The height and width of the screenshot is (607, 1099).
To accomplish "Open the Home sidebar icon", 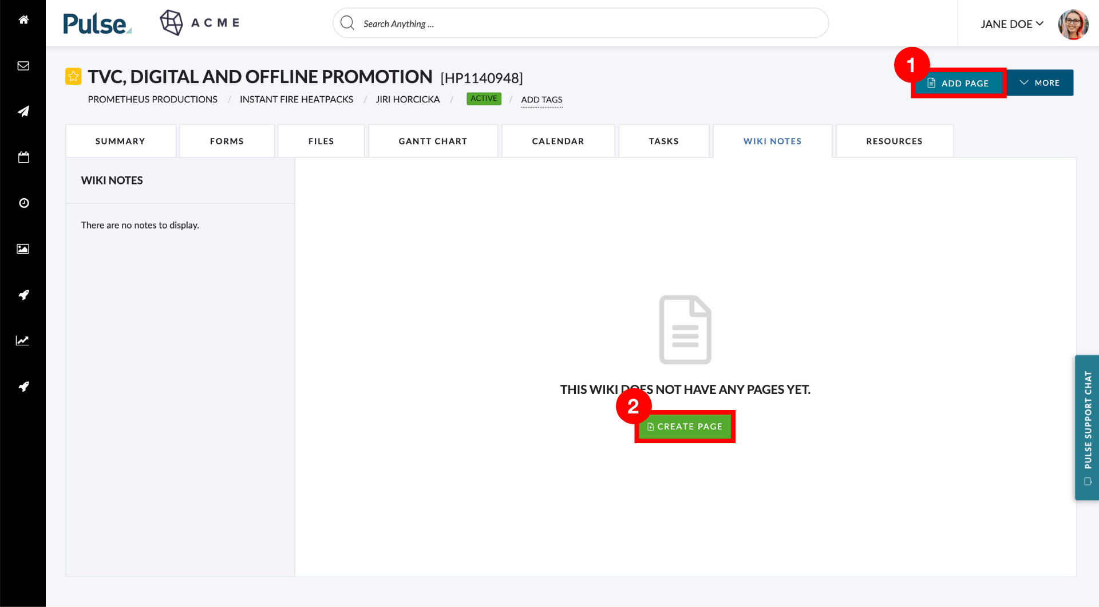I will click(23, 19).
